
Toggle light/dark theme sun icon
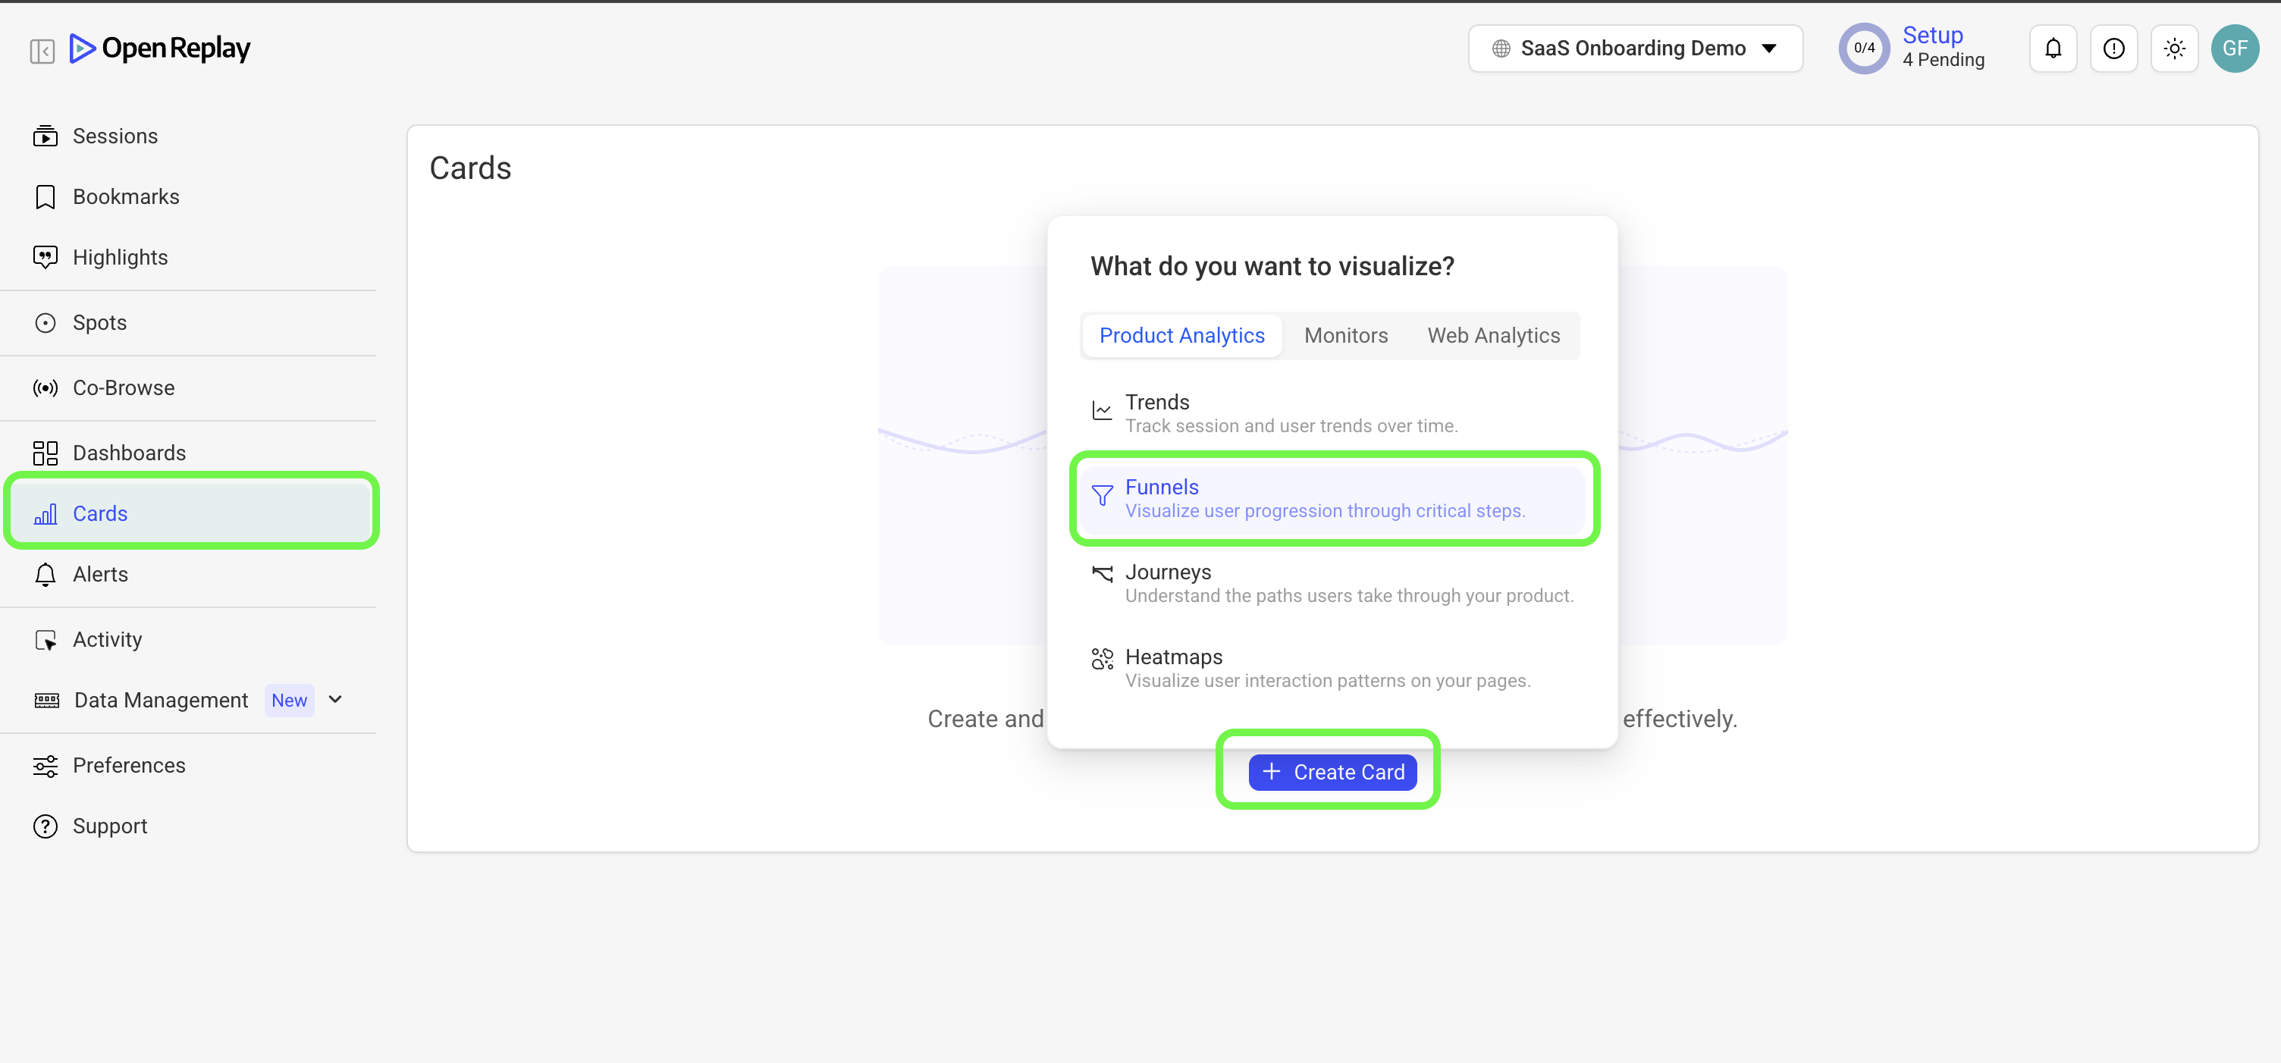coord(2174,49)
